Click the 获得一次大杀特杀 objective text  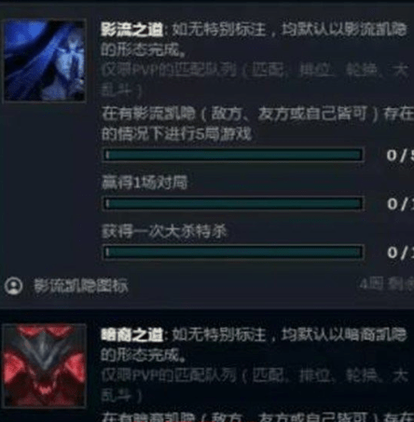pyautogui.click(x=165, y=231)
